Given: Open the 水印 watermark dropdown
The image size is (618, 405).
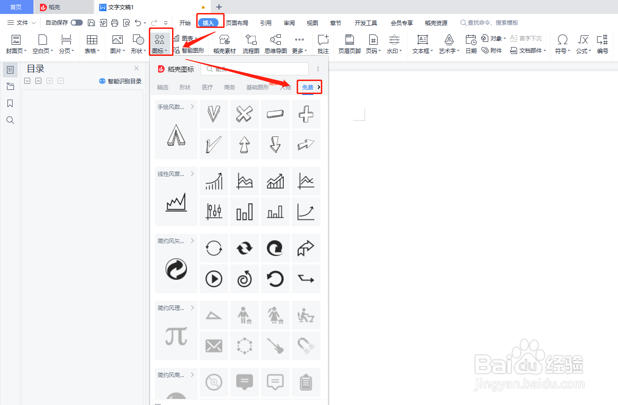Looking at the screenshot, I should tap(394, 44).
